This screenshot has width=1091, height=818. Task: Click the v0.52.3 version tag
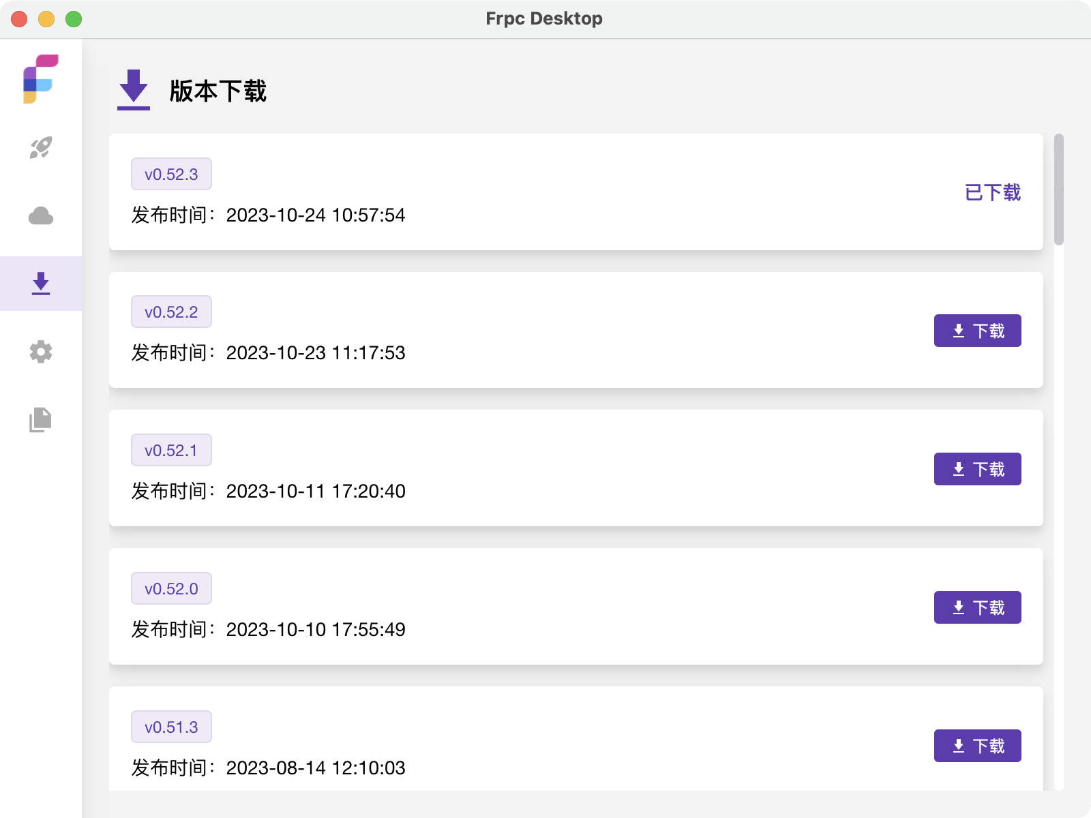click(x=171, y=175)
